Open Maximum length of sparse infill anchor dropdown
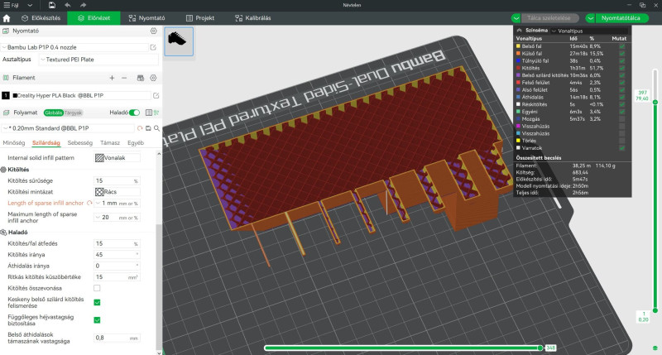This screenshot has width=662, height=355. click(x=117, y=218)
